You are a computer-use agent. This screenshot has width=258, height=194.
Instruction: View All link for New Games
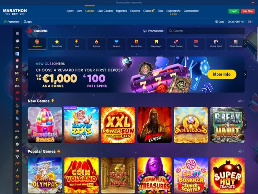(241, 101)
